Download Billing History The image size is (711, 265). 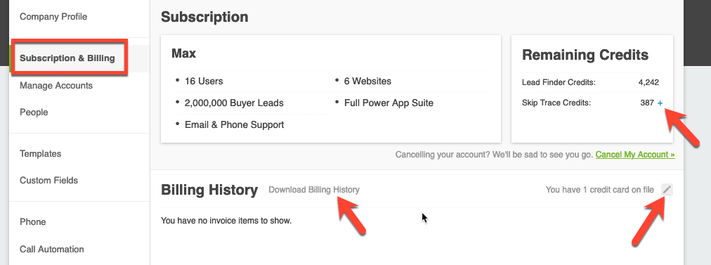(x=314, y=190)
